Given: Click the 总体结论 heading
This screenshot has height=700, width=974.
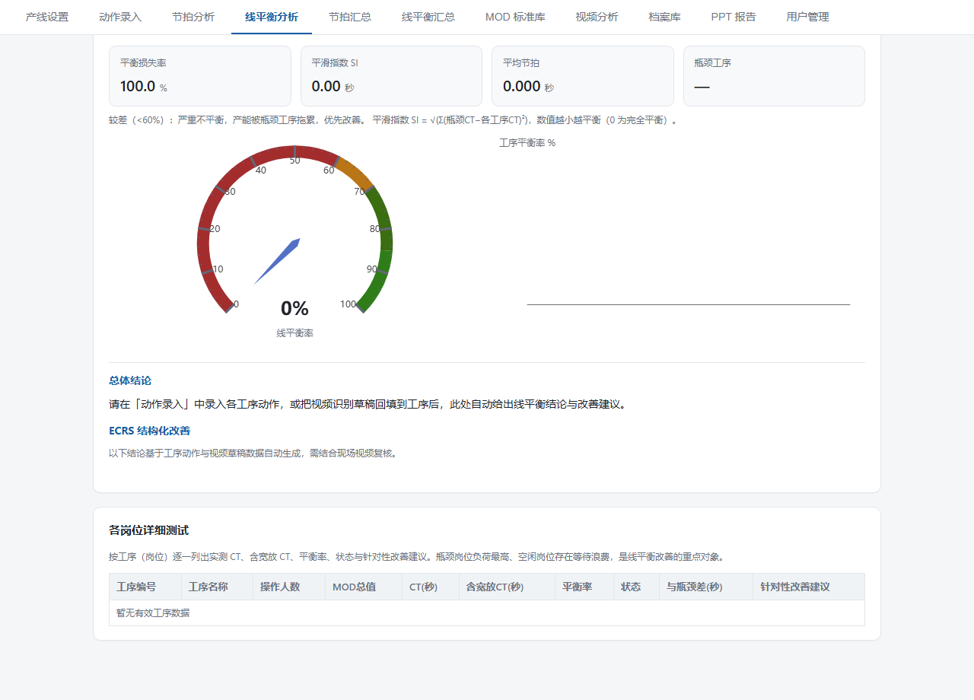Looking at the screenshot, I should pos(130,380).
